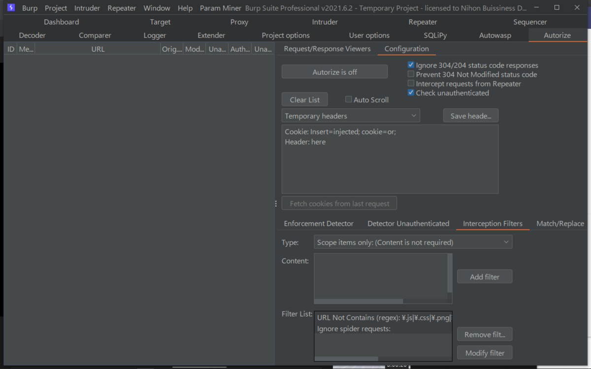Click the Method column header
Screen dimensions: 591x369
(x=26, y=49)
